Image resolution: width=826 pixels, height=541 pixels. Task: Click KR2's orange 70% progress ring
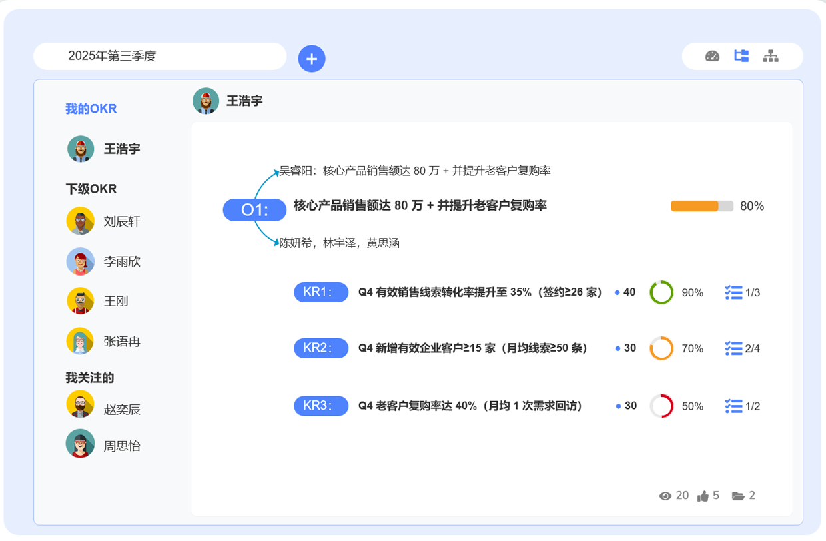click(x=663, y=348)
